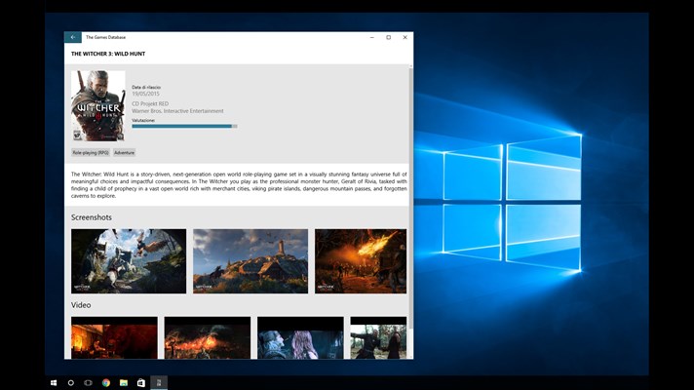Click the 'Screenshots' section heading
The width and height of the screenshot is (694, 390).
pos(92,217)
